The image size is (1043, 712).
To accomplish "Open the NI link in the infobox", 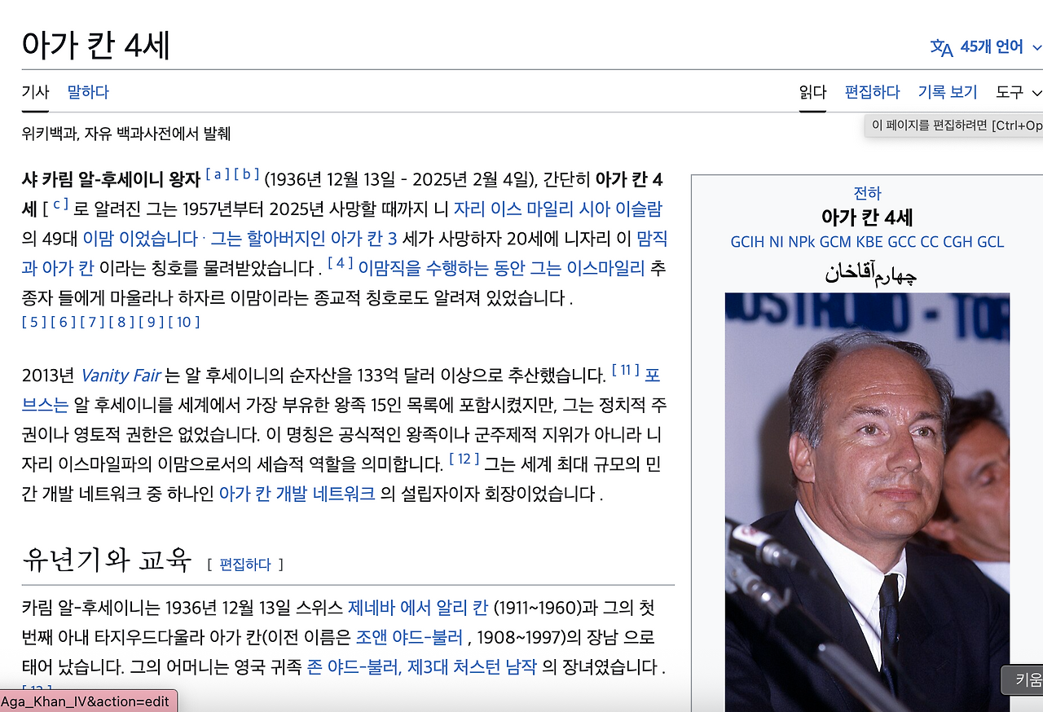I will (777, 242).
